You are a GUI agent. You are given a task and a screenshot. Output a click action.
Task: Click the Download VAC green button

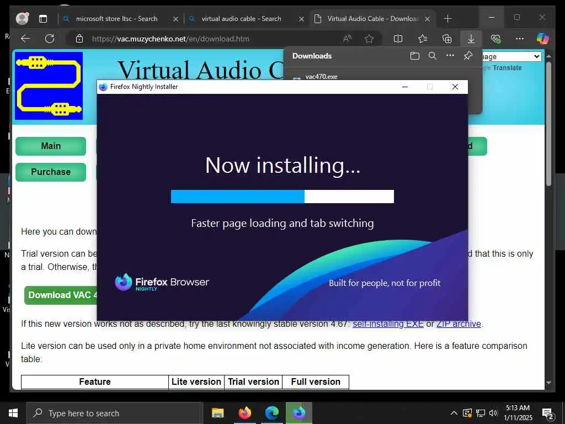click(x=61, y=295)
